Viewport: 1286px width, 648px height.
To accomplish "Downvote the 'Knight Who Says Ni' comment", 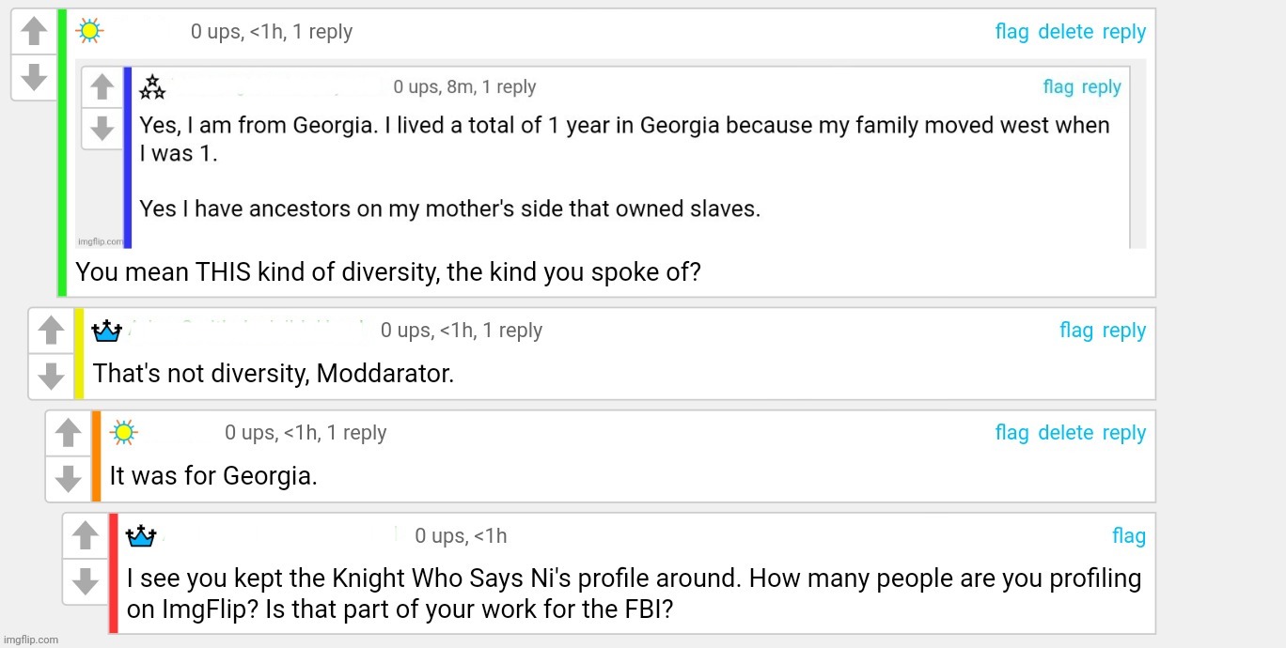I will point(86,581).
